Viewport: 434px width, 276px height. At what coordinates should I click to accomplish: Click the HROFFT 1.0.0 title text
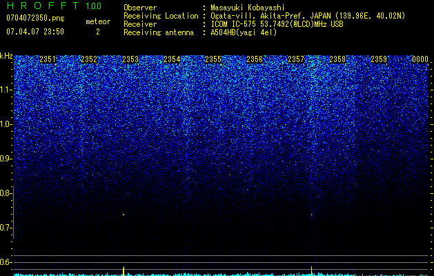[54, 6]
